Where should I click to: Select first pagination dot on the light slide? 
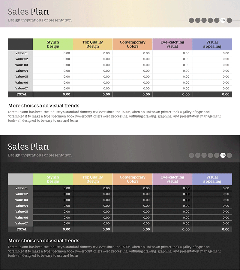[191, 20]
